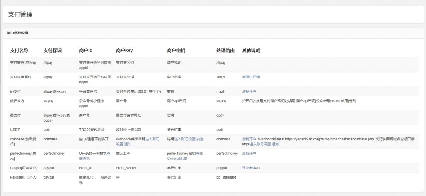Image resolution: width=426 pixels, height=196 pixels.
Task: Select the alipay或wxpay或qqpay identifier cell
Action: (x=57, y=118)
